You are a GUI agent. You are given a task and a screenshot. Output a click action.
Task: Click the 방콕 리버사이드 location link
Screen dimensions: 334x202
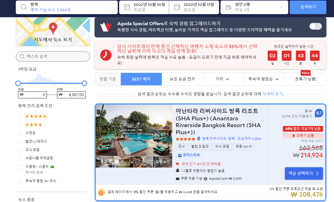(x=232, y=139)
